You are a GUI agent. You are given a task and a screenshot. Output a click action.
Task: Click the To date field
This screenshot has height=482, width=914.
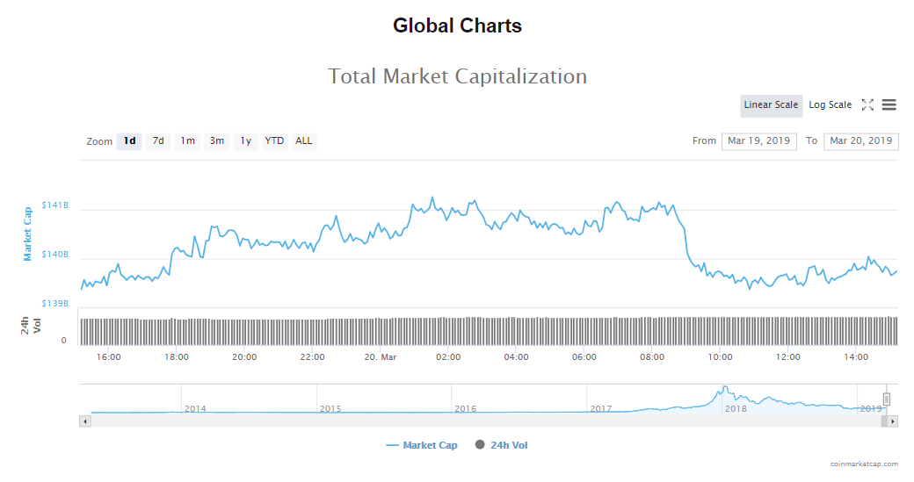860,141
